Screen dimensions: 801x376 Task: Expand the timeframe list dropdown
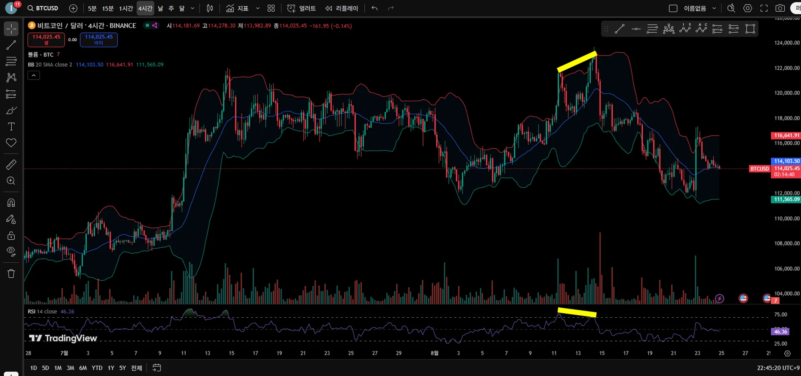pyautogui.click(x=192, y=8)
